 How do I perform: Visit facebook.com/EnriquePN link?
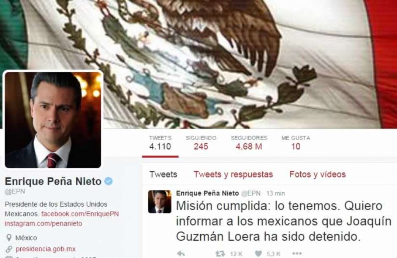[x=80, y=214]
